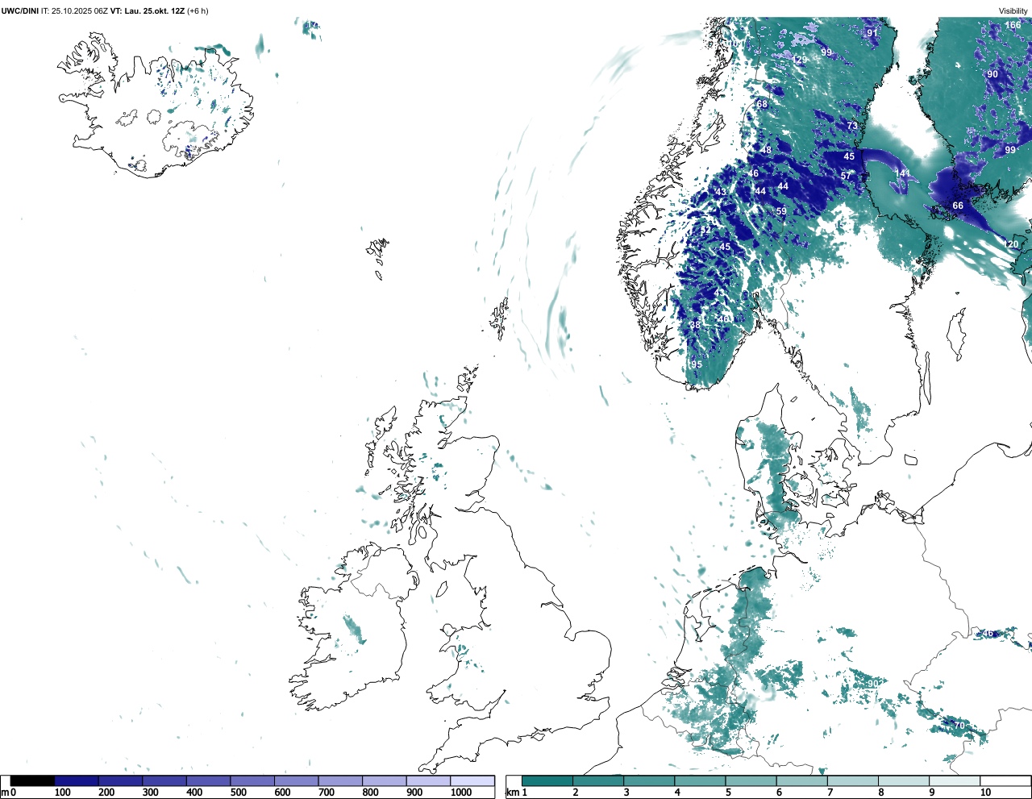Click the Shetland Islands outline
Viewport: 1032px width, 799px height.
(499, 317)
